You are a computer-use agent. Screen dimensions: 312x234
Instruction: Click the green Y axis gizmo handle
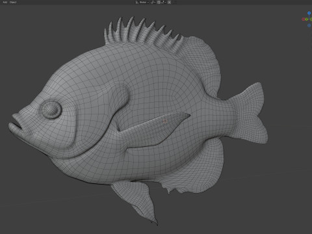pos(306,19)
